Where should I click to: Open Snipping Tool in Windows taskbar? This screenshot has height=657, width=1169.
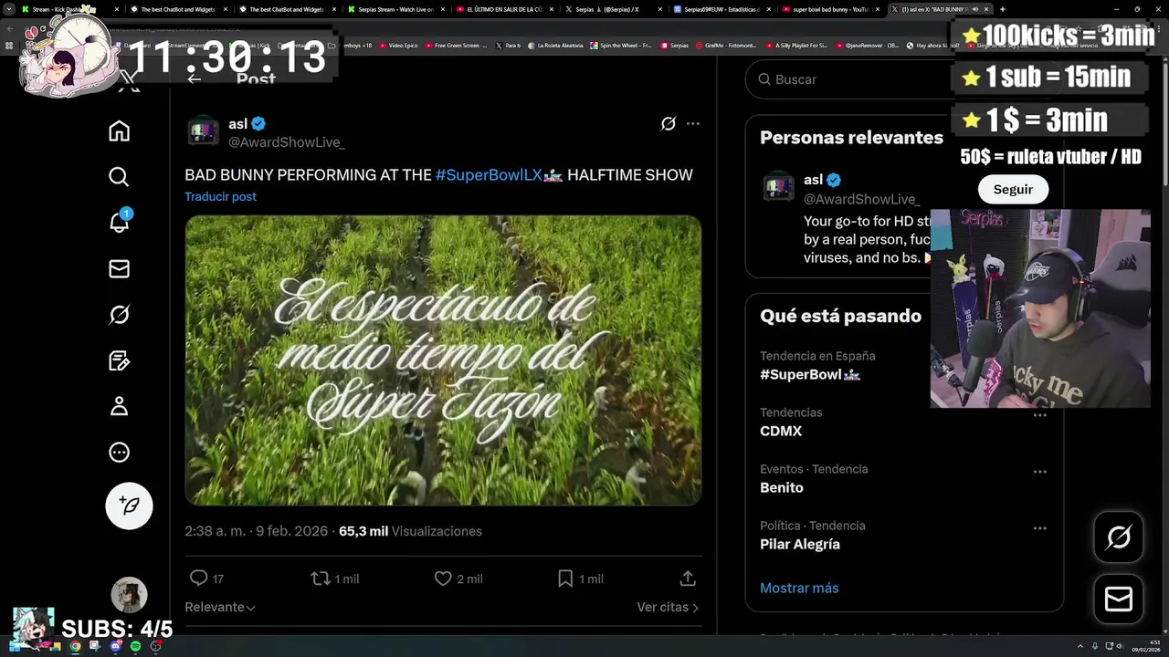pyautogui.click(x=95, y=646)
